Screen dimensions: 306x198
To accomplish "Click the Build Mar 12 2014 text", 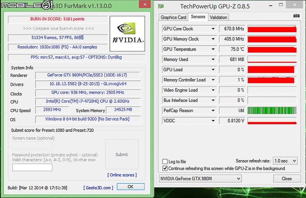I will coord(37,188).
